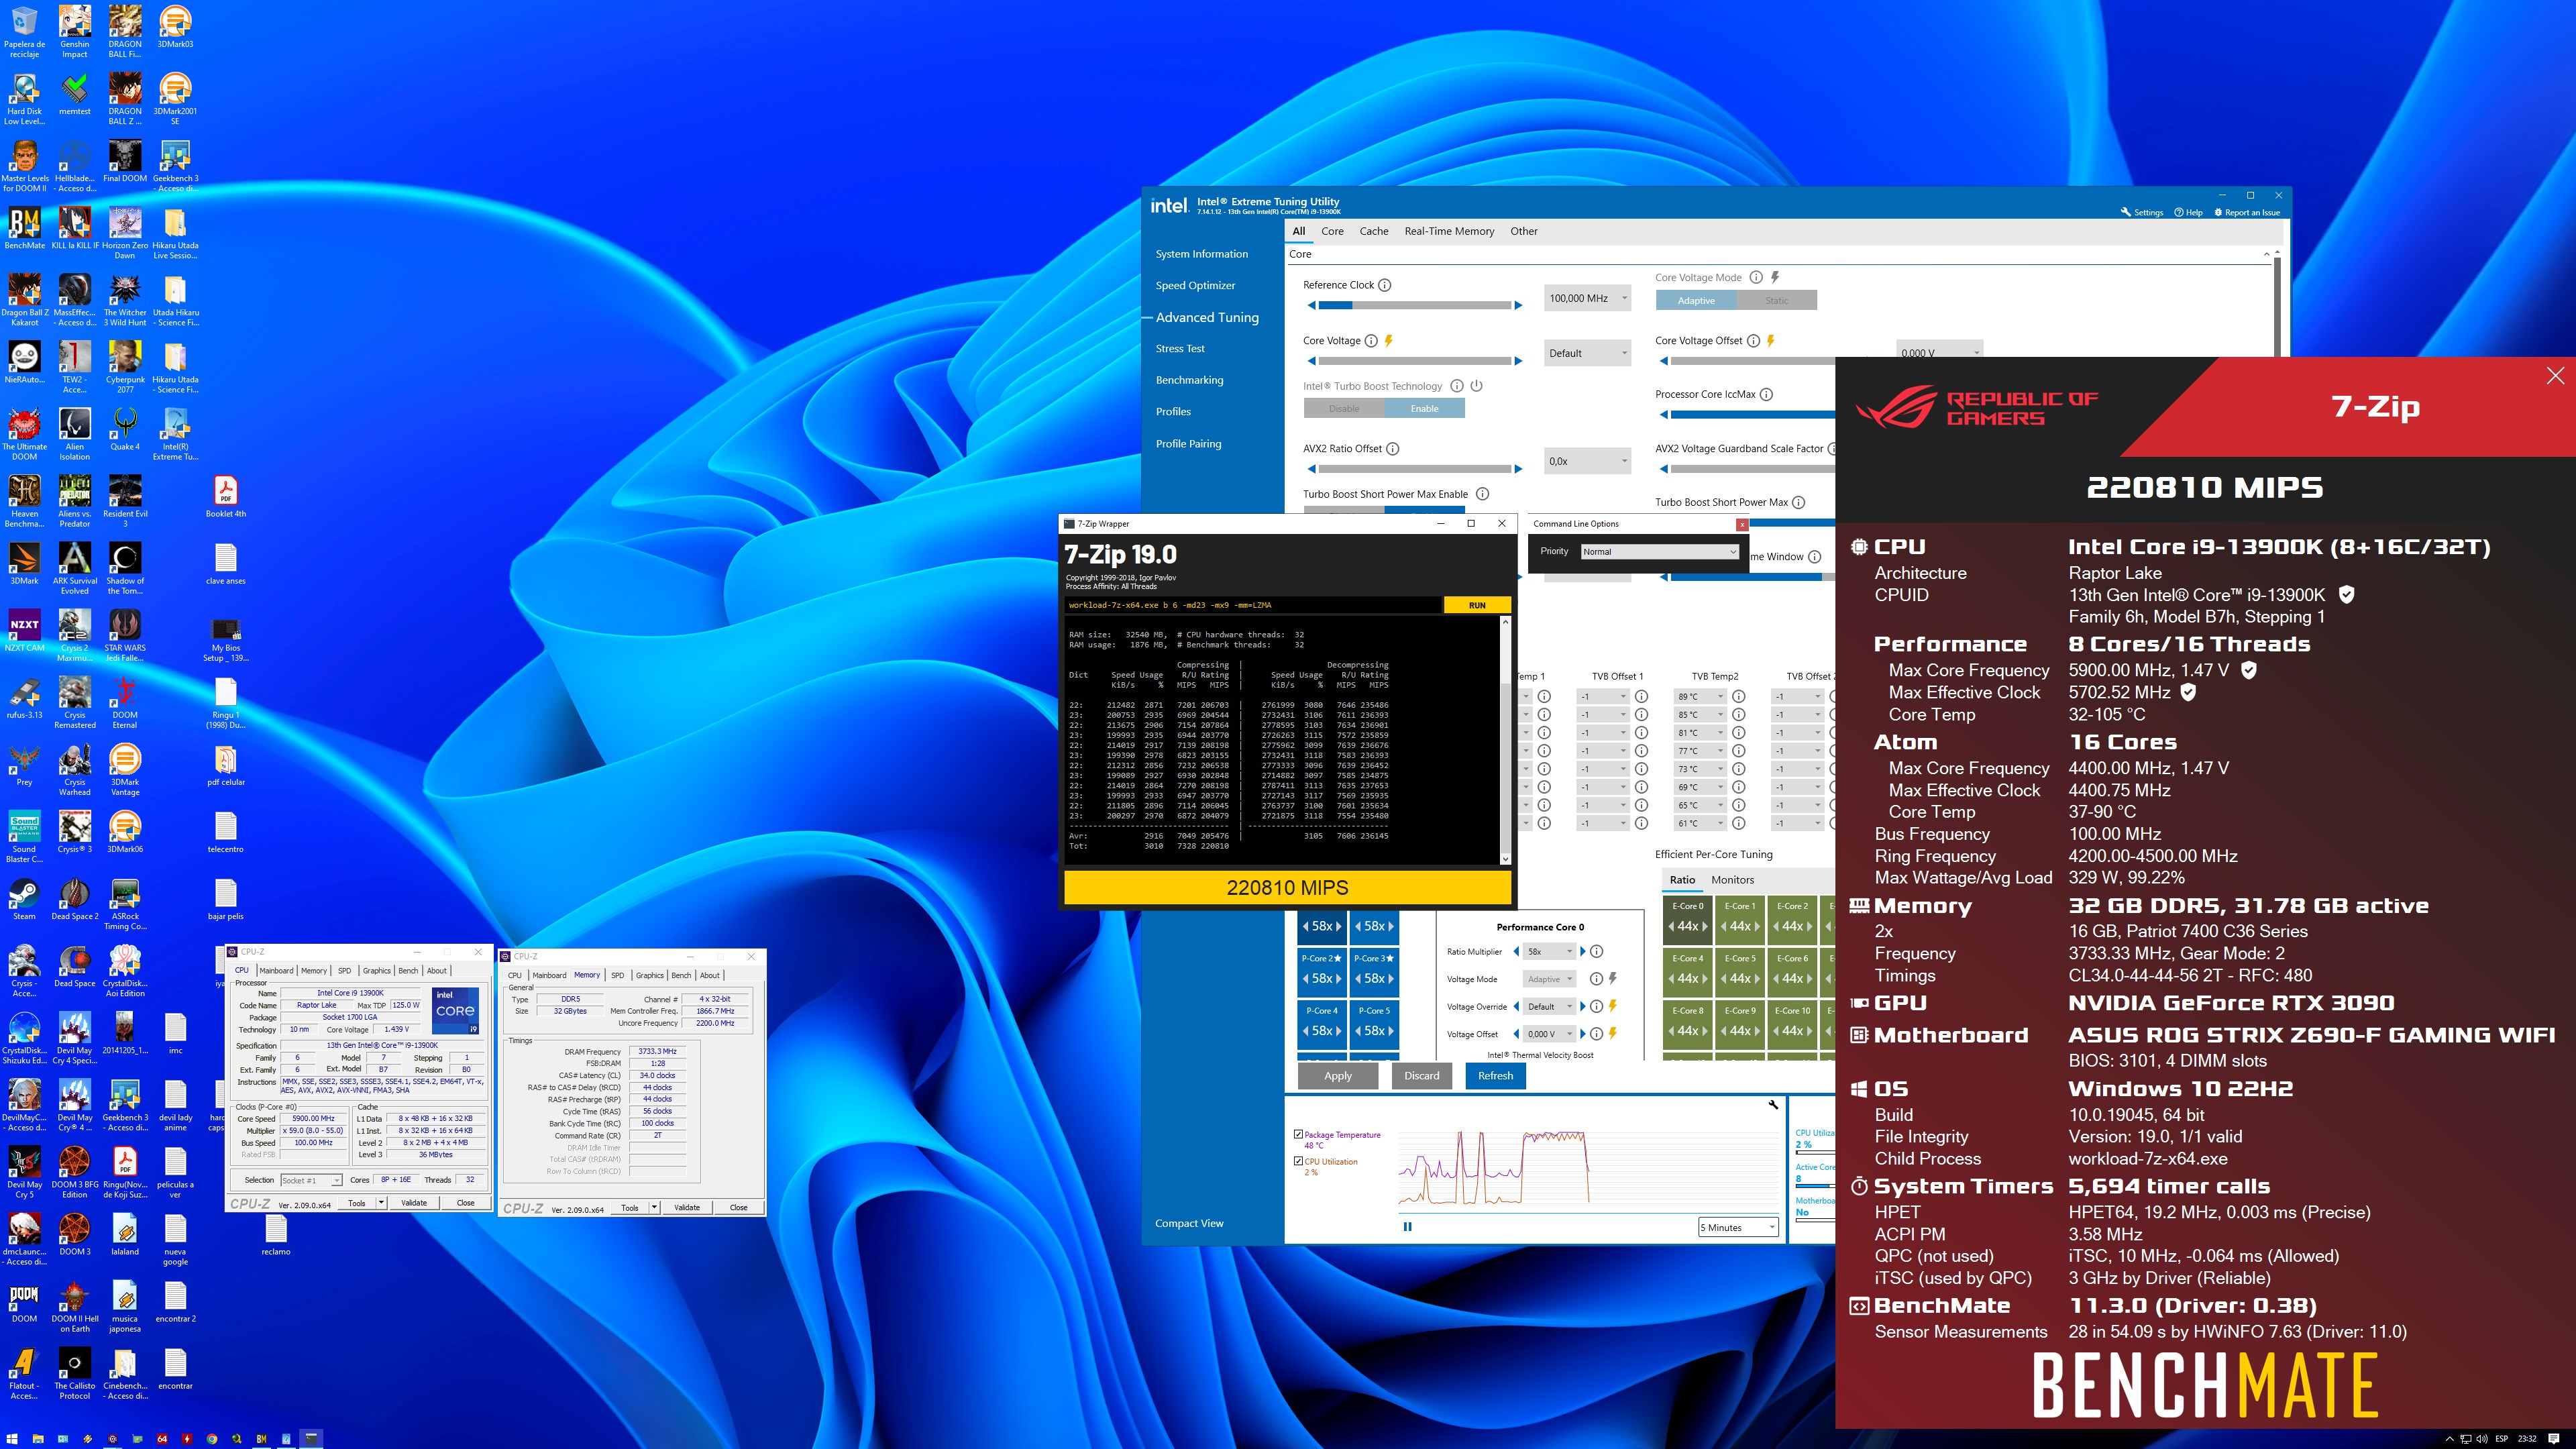
Task: Open the 5 Minutes graph duration dropdown
Action: [x=1738, y=1227]
